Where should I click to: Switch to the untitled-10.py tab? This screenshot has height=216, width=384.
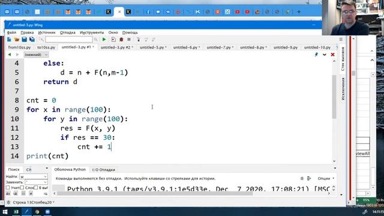pos(317,47)
